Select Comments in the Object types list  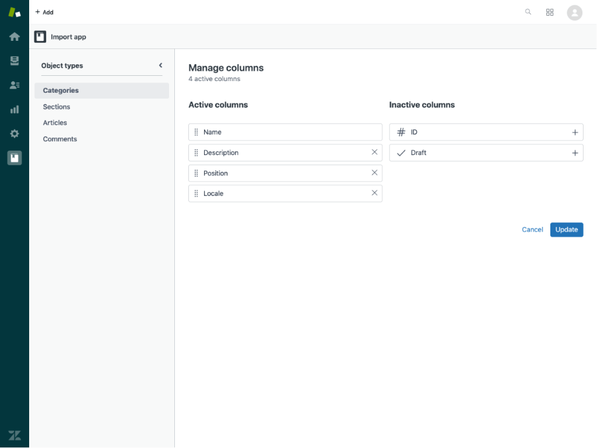click(x=59, y=139)
